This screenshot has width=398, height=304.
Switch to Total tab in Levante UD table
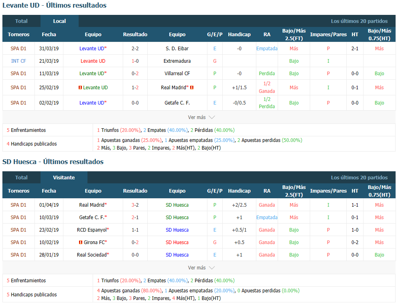coord(21,21)
